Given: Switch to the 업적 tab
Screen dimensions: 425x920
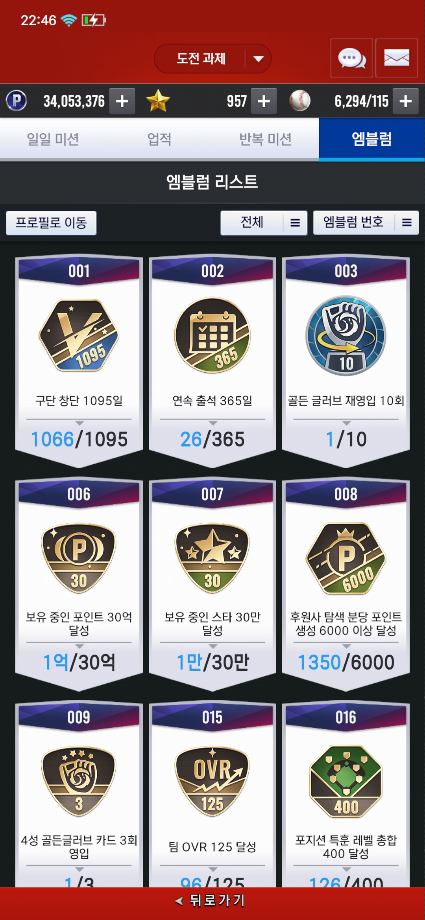Looking at the screenshot, I should (159, 139).
